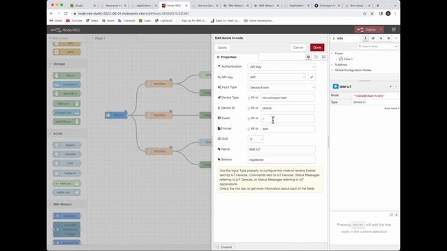
Task: Collapse the storage palette category
Action: (x=59, y=64)
